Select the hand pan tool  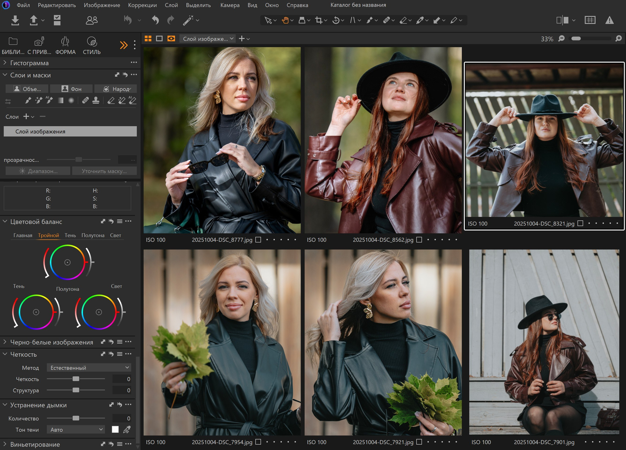tap(285, 20)
